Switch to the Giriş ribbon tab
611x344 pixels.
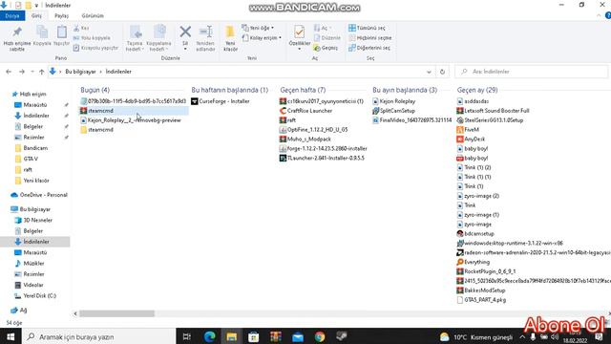click(36, 15)
